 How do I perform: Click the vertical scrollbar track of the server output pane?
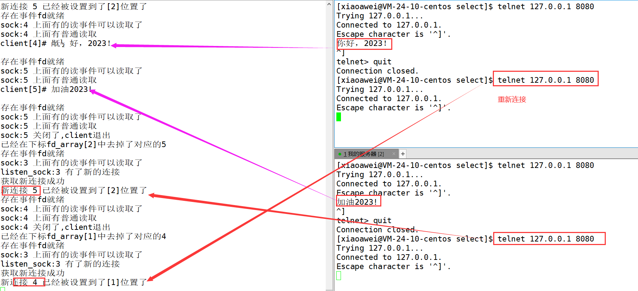click(329, 149)
